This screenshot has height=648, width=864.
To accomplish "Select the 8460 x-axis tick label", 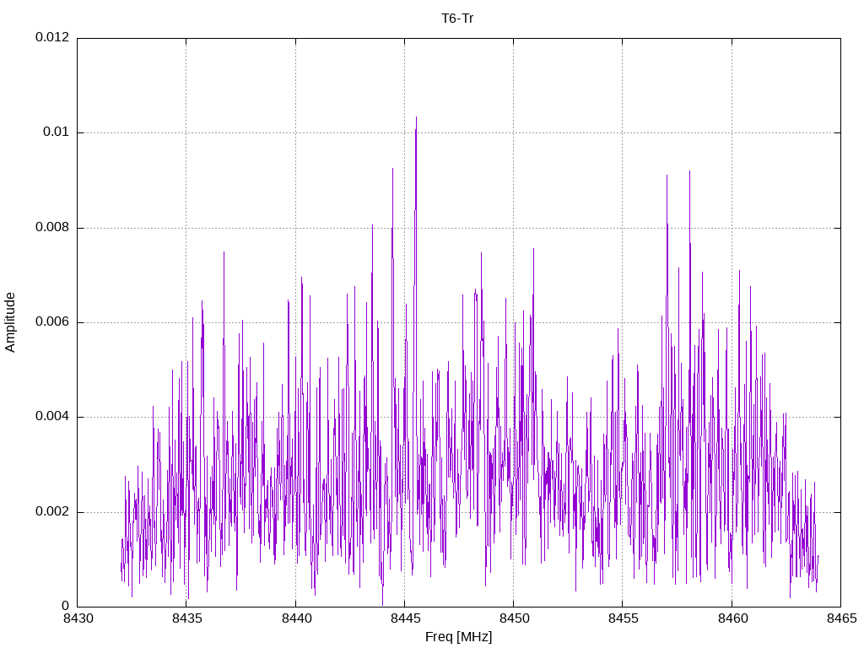I will point(733,618).
